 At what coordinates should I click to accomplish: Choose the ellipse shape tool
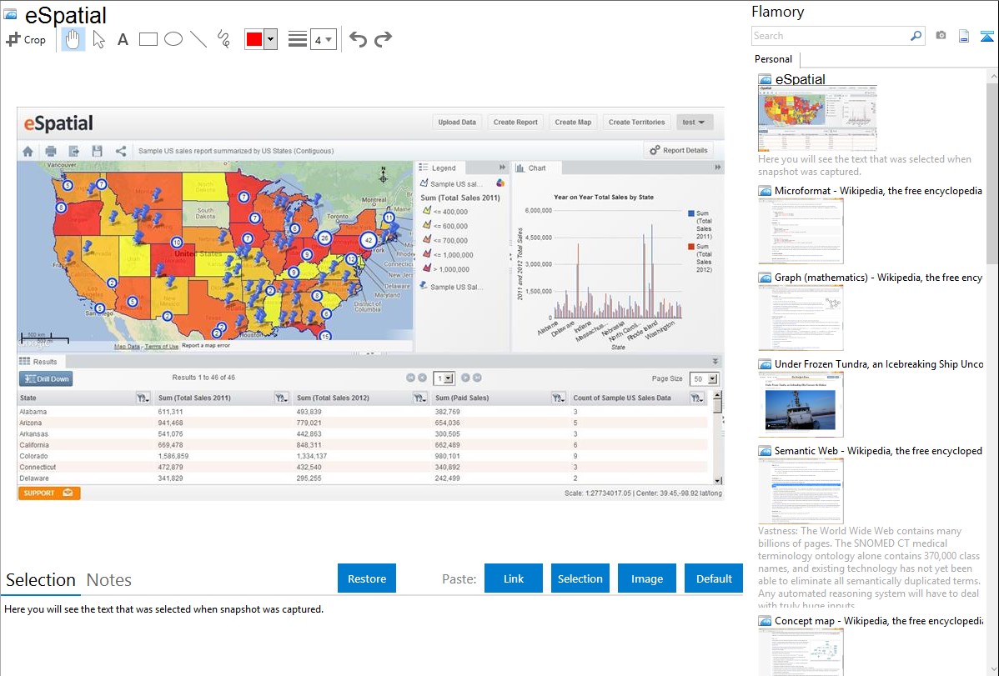click(173, 39)
